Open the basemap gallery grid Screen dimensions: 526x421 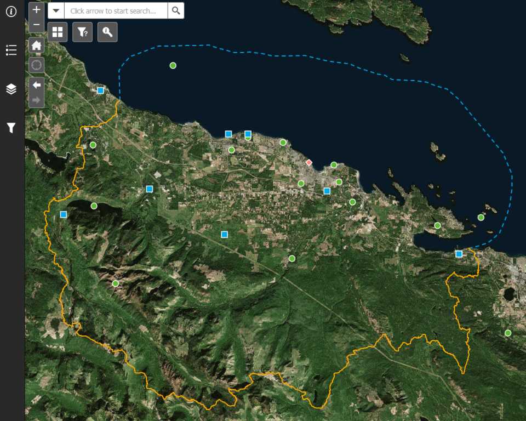click(58, 32)
